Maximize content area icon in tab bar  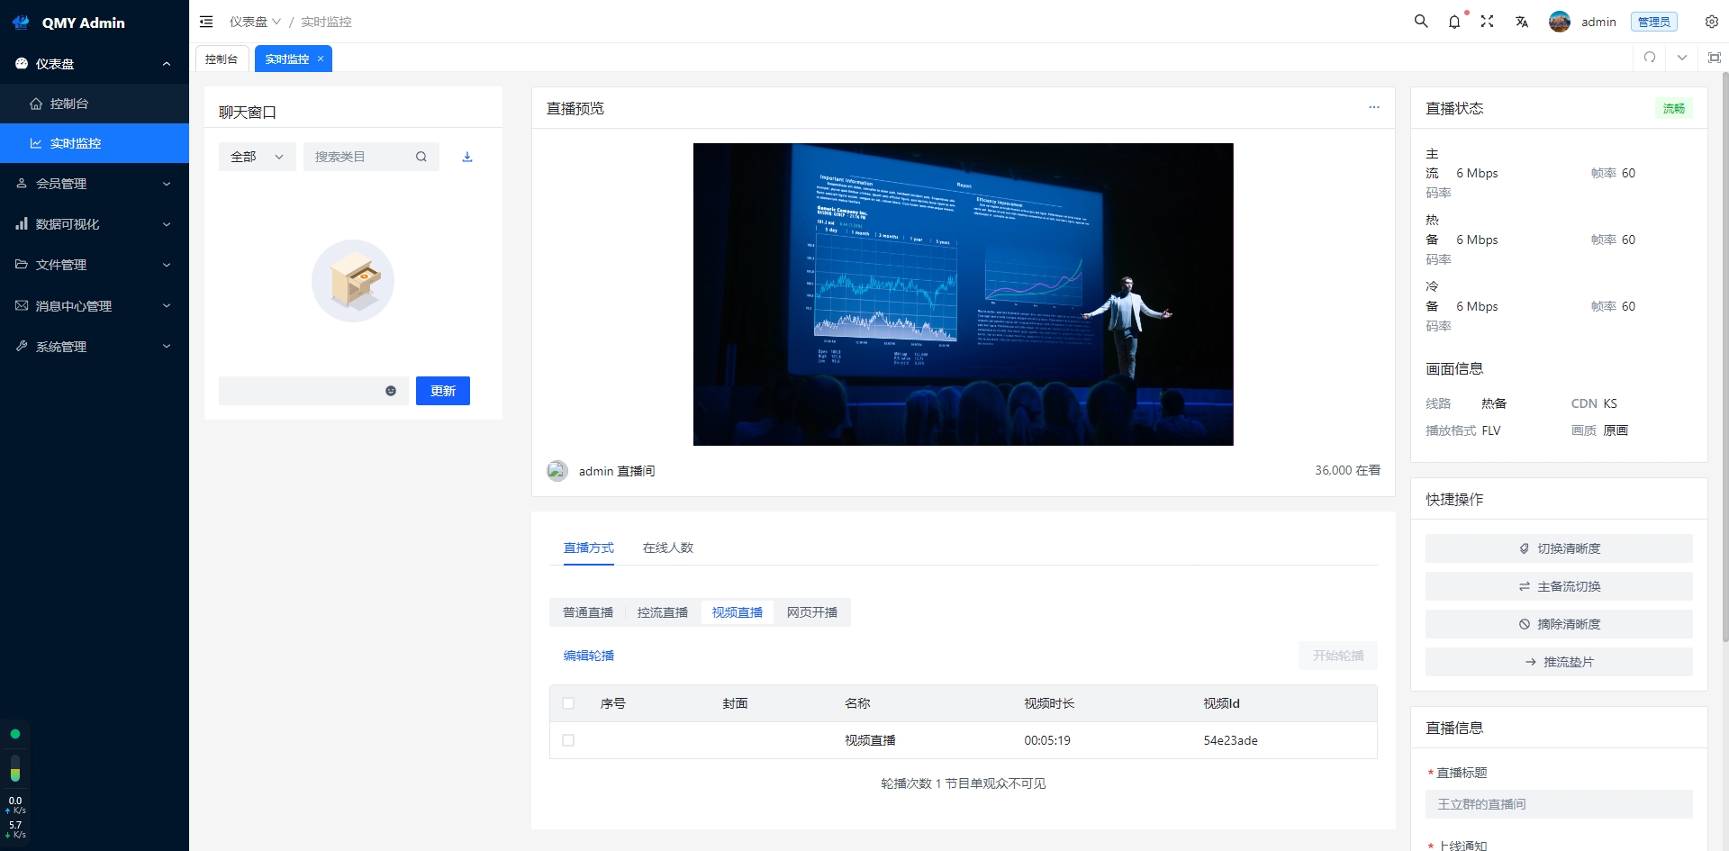click(1715, 58)
